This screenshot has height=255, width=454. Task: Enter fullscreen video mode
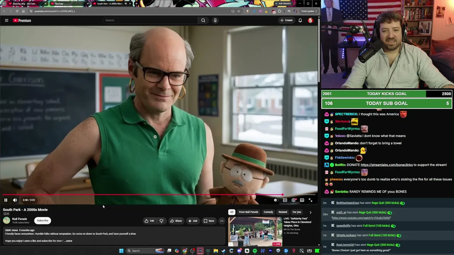click(x=310, y=200)
